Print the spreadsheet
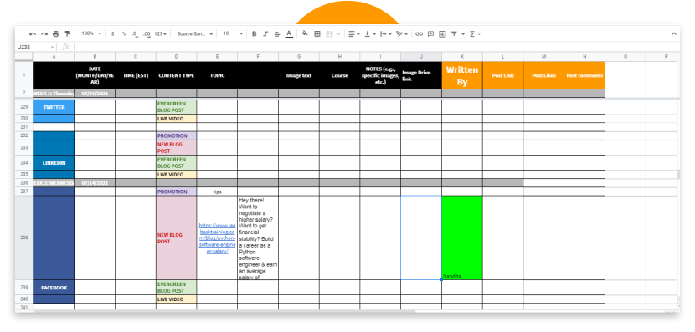The width and height of the screenshot is (695, 332). (56, 33)
